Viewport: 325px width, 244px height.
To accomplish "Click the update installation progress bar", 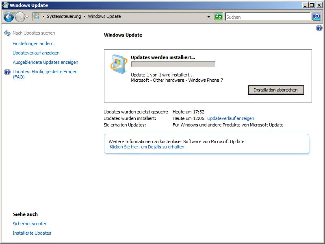I will [173, 64].
